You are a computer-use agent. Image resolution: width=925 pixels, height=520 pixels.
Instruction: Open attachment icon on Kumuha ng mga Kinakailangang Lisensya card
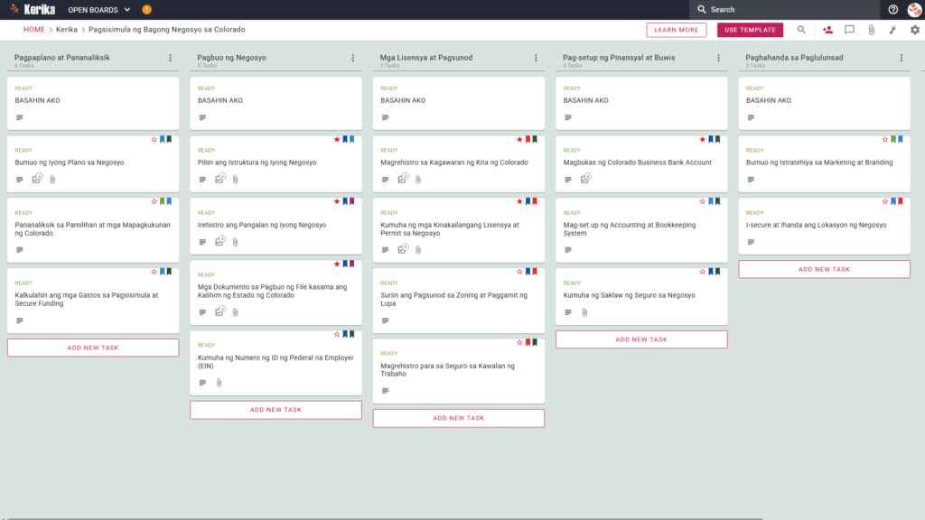[418, 250]
